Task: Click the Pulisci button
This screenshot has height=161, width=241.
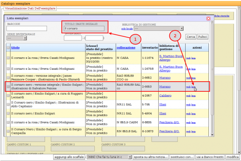Action: (203, 36)
